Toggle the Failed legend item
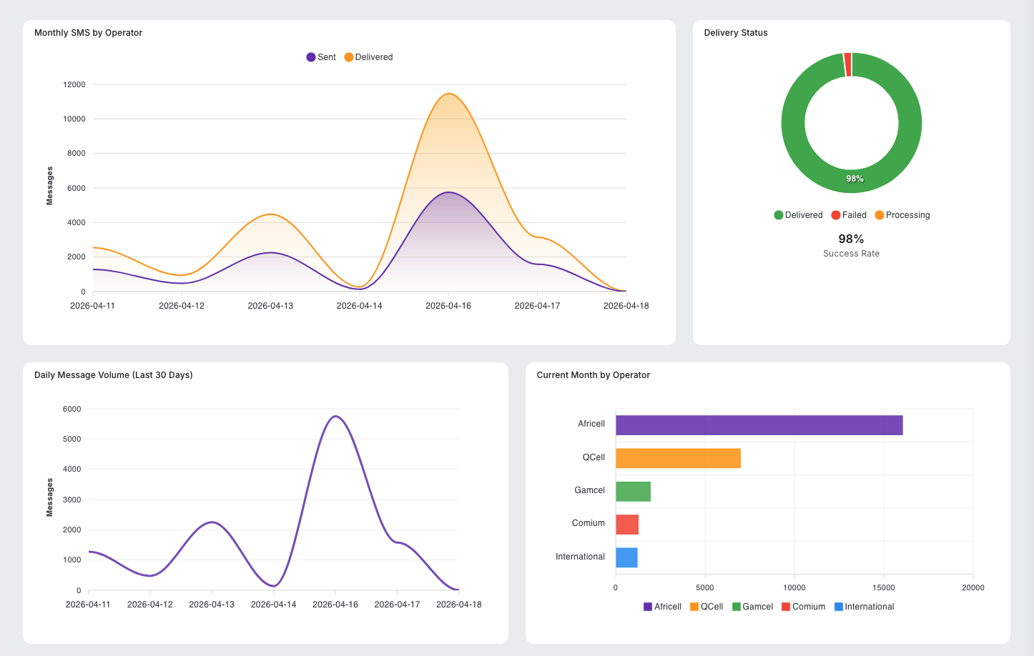This screenshot has height=656, width=1034. 849,215
